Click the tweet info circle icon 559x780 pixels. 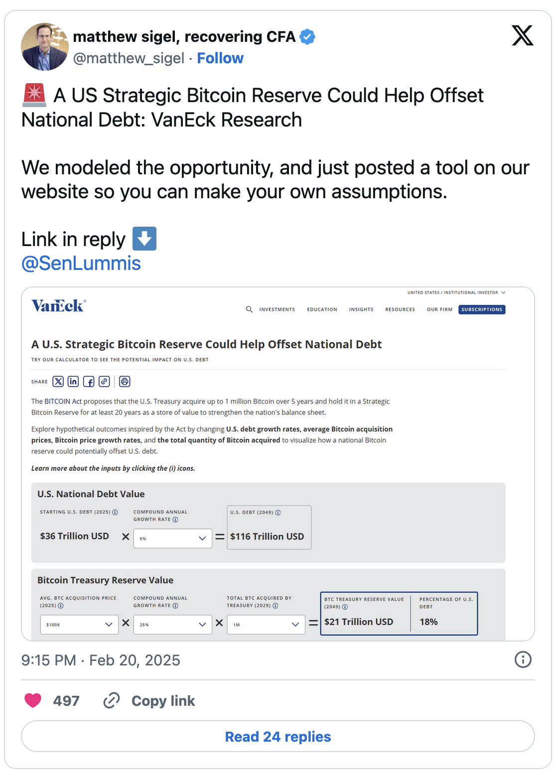coord(523,659)
